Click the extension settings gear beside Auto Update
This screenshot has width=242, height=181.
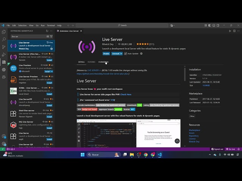pyautogui.click(x=141, y=54)
